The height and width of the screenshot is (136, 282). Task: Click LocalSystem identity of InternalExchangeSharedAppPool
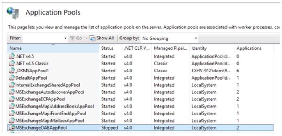[x=204, y=85]
